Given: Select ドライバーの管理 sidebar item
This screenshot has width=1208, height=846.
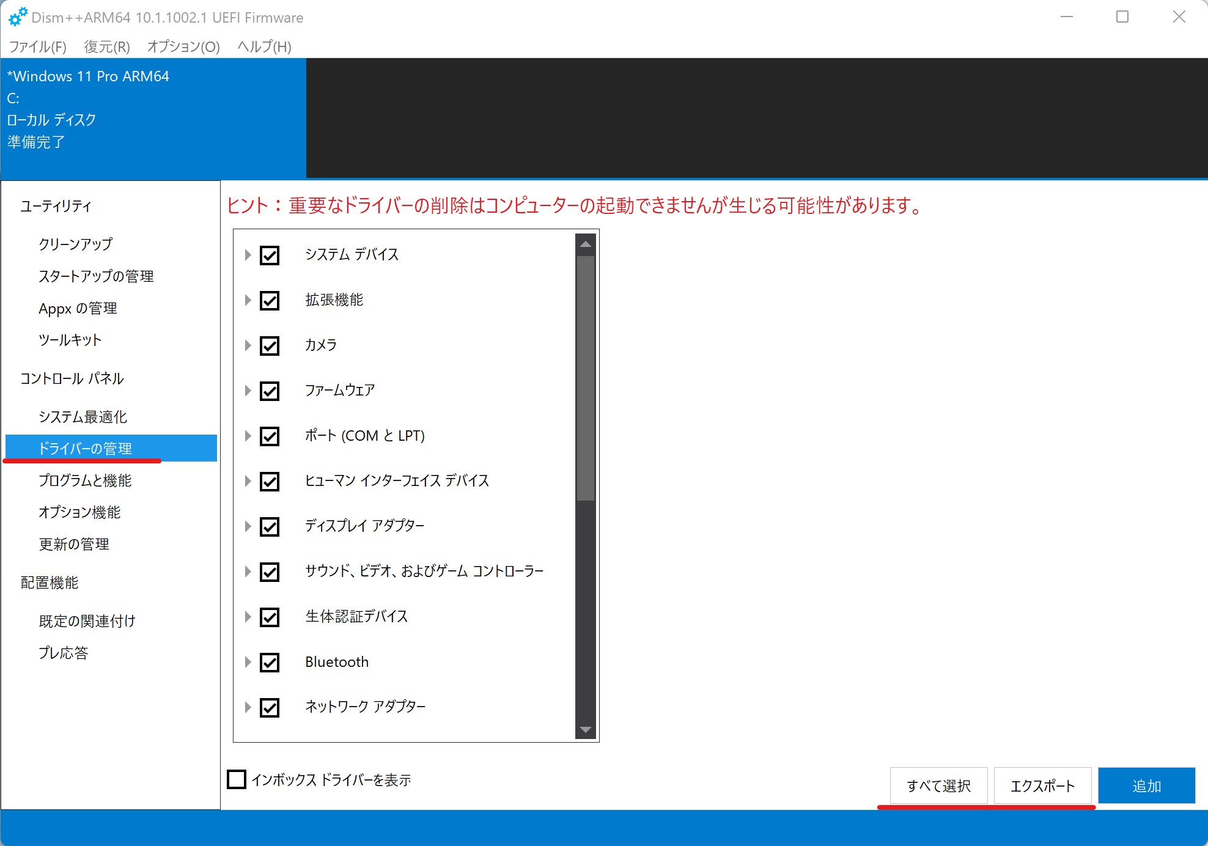Looking at the screenshot, I should (111, 448).
